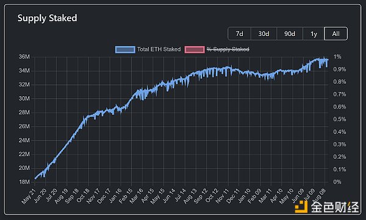Click the Jun 20 x-axis date

(40, 196)
